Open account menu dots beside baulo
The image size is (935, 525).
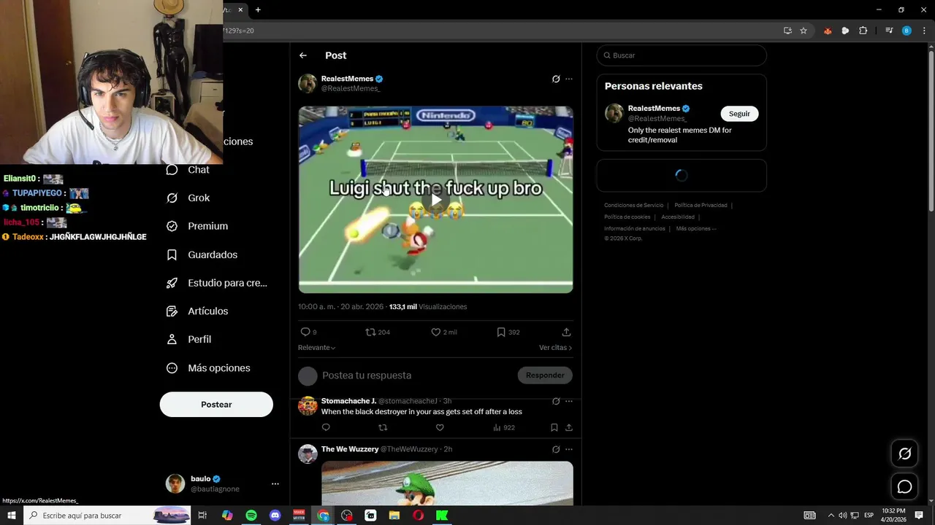coord(275,484)
